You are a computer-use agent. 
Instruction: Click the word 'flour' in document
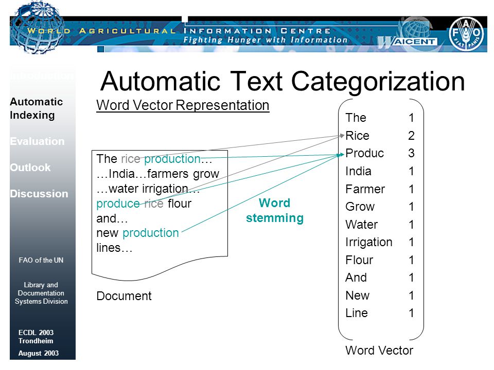click(180, 203)
